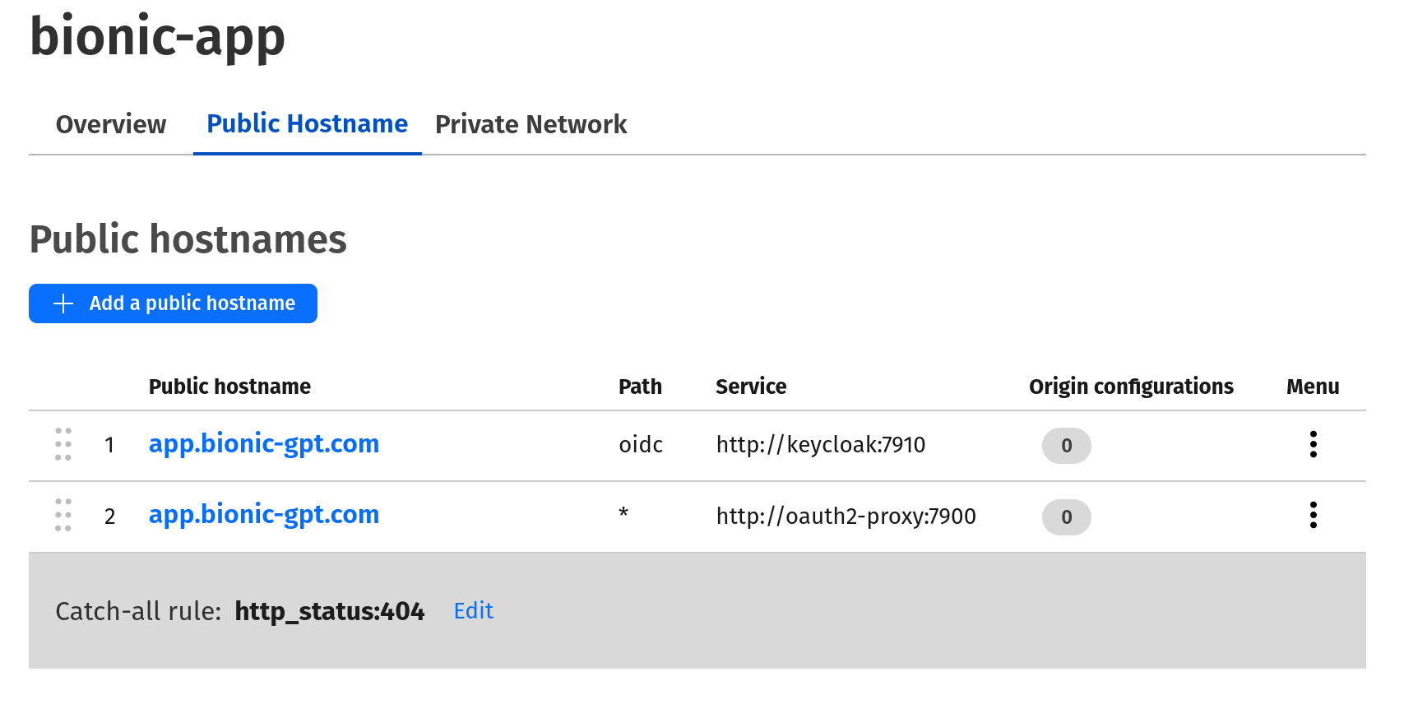Image resolution: width=1404 pixels, height=718 pixels.
Task: Click drag handle icon for row 2
Action: (x=63, y=515)
